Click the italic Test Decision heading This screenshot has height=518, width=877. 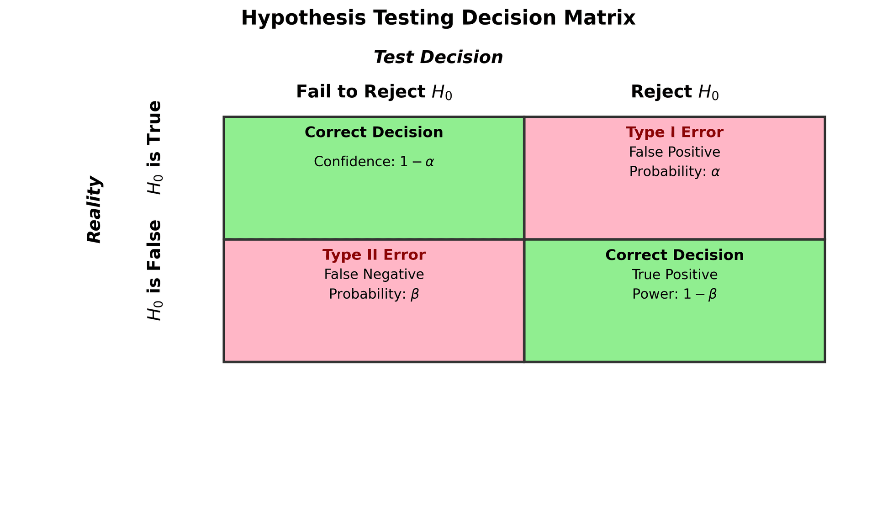click(438, 58)
